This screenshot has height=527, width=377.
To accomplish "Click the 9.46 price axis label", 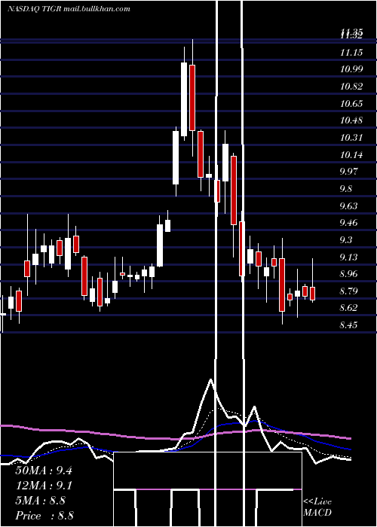I will click(348, 223).
